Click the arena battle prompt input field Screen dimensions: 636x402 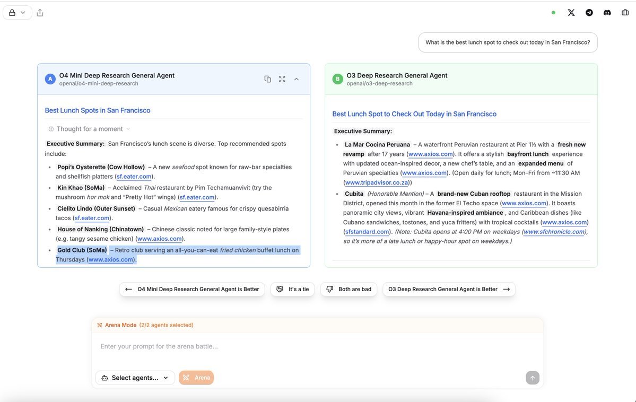coord(317,346)
